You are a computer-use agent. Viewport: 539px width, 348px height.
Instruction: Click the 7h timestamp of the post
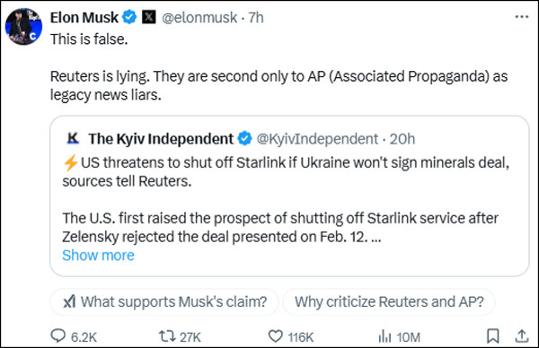point(256,18)
